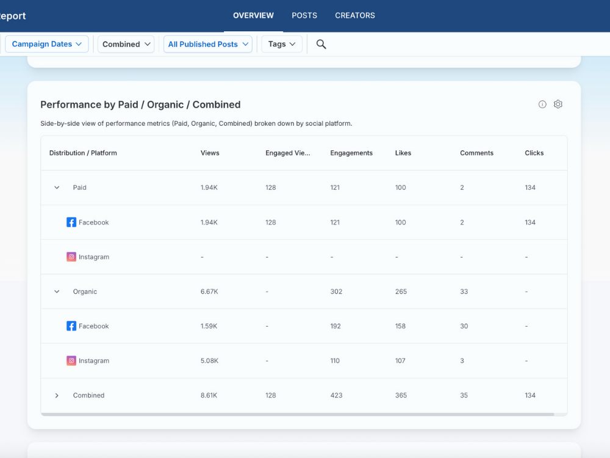610x458 pixels.
Task: Click the Views column header
Action: pos(210,153)
